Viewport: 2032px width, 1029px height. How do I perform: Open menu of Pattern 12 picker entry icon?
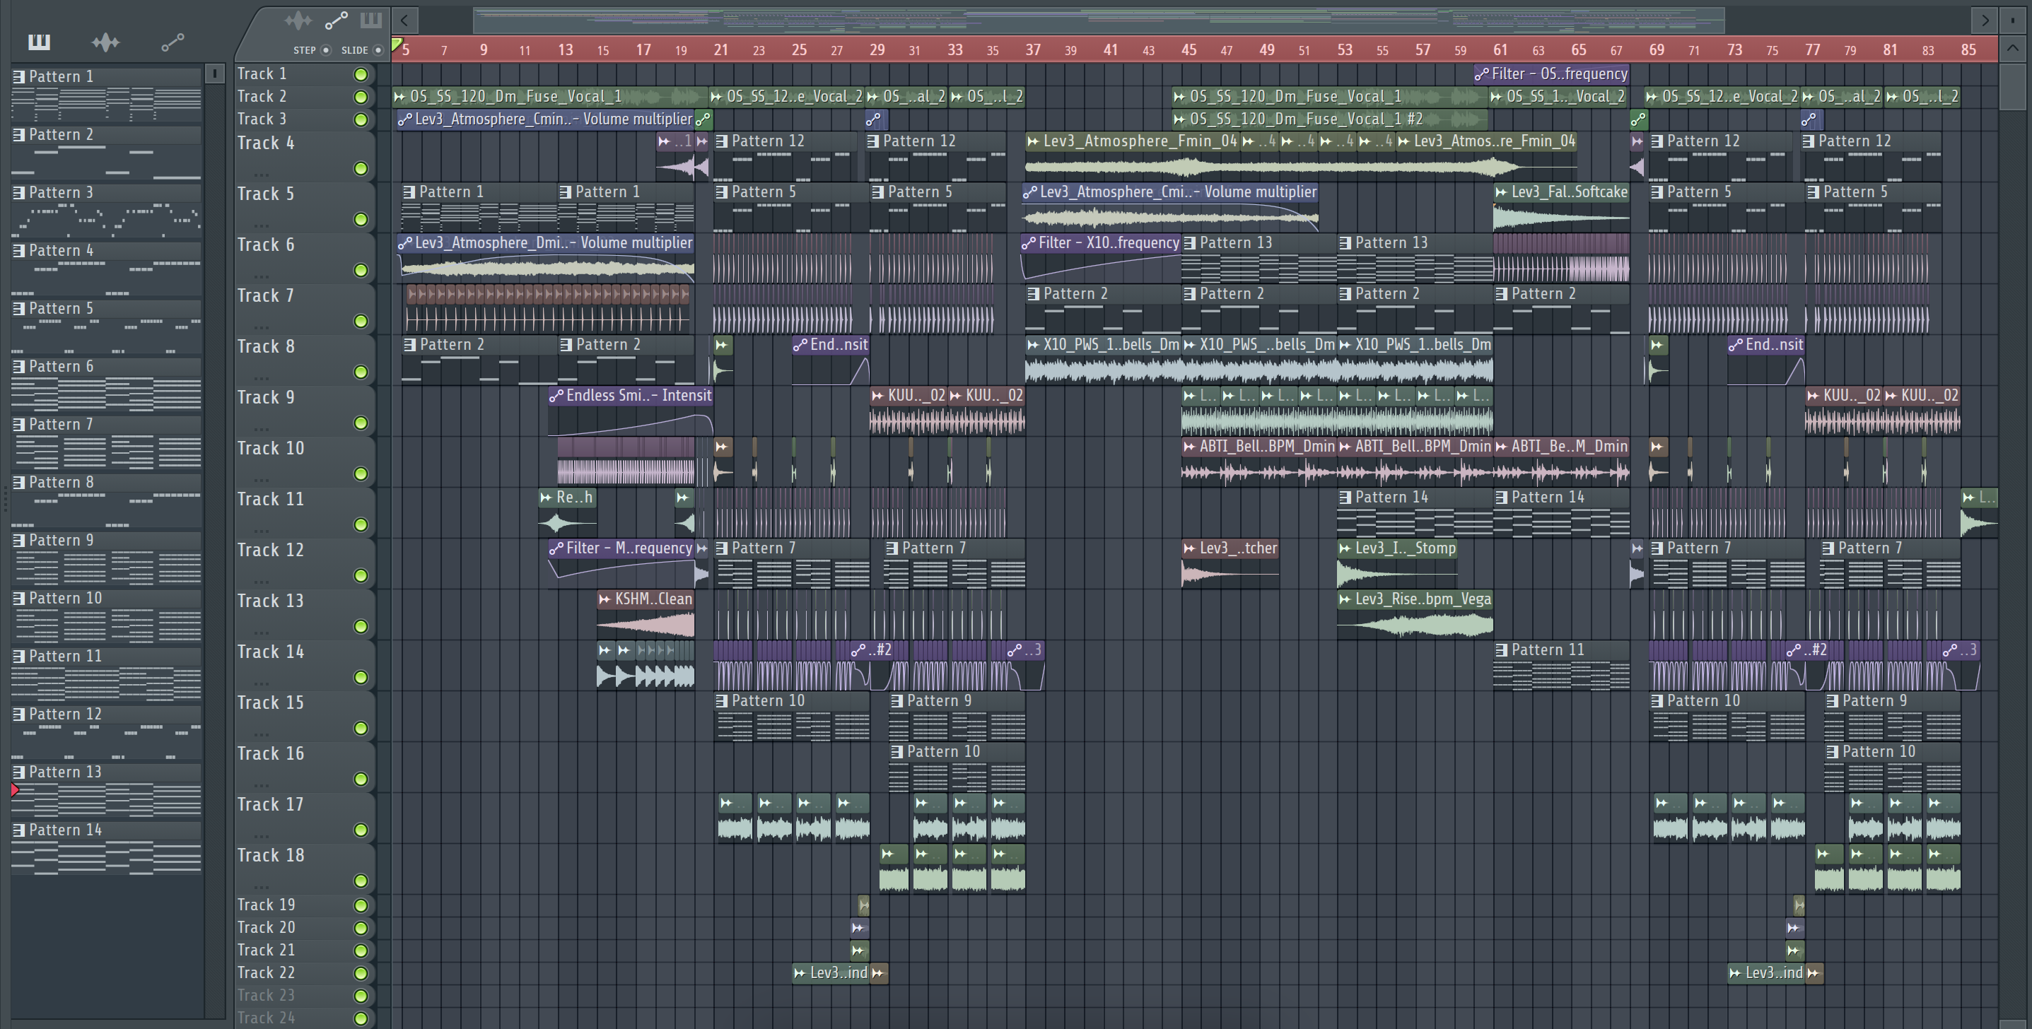click(19, 715)
